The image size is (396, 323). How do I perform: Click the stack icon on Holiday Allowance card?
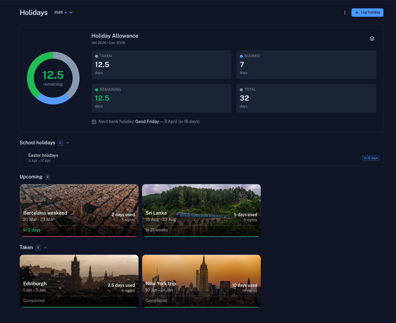372,38
